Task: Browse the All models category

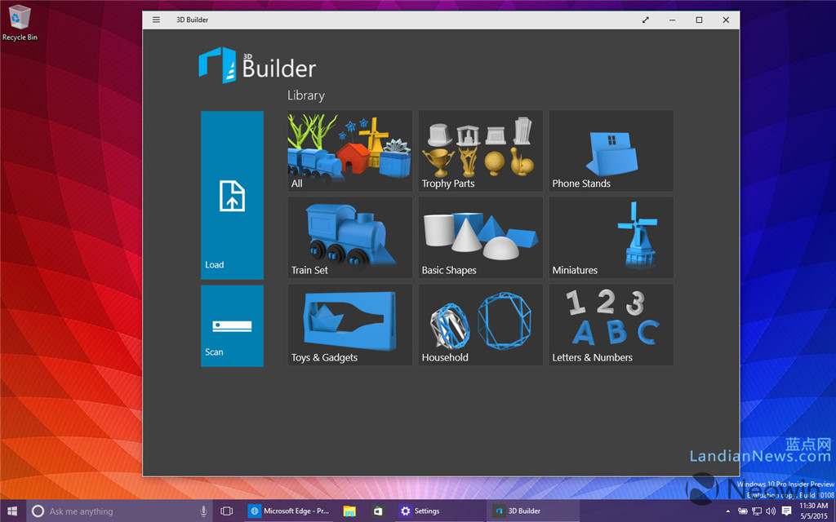Action: point(349,150)
